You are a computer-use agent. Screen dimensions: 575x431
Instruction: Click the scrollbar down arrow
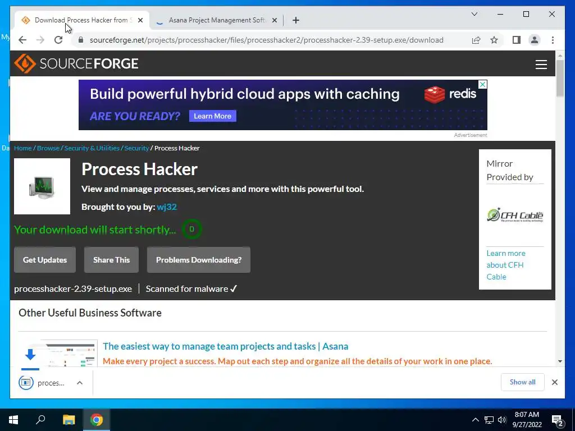pyautogui.click(x=560, y=361)
